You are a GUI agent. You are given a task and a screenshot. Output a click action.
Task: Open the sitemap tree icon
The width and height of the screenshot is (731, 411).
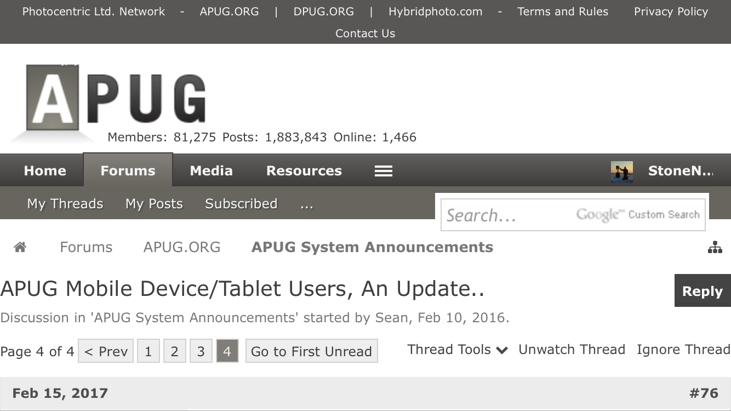point(715,248)
